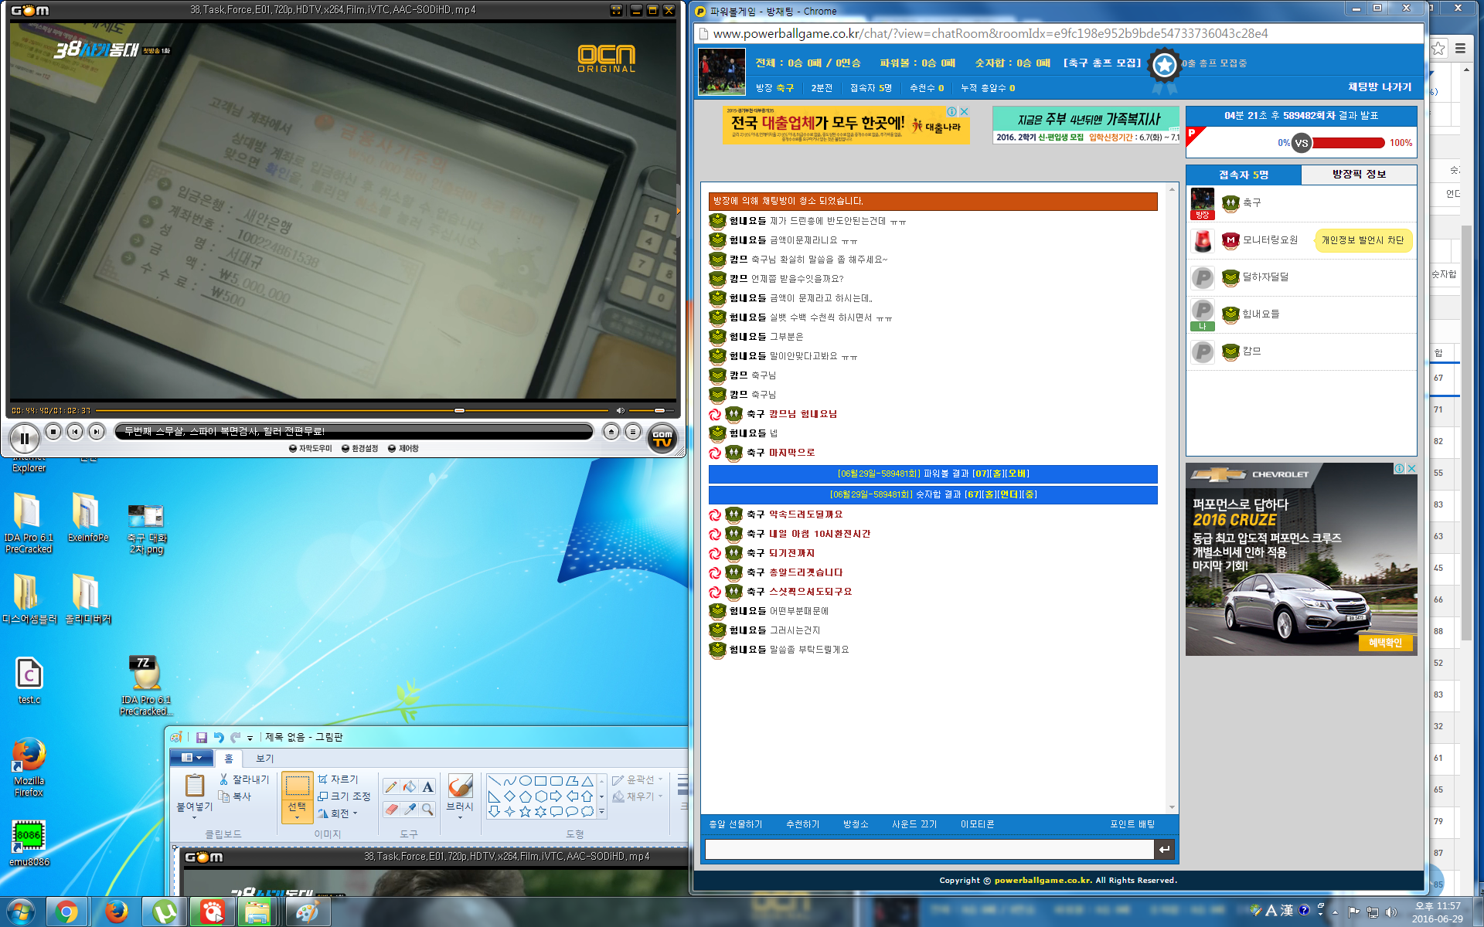The width and height of the screenshot is (1484, 927).
Task: Open file with GOM eject button
Action: tap(611, 432)
